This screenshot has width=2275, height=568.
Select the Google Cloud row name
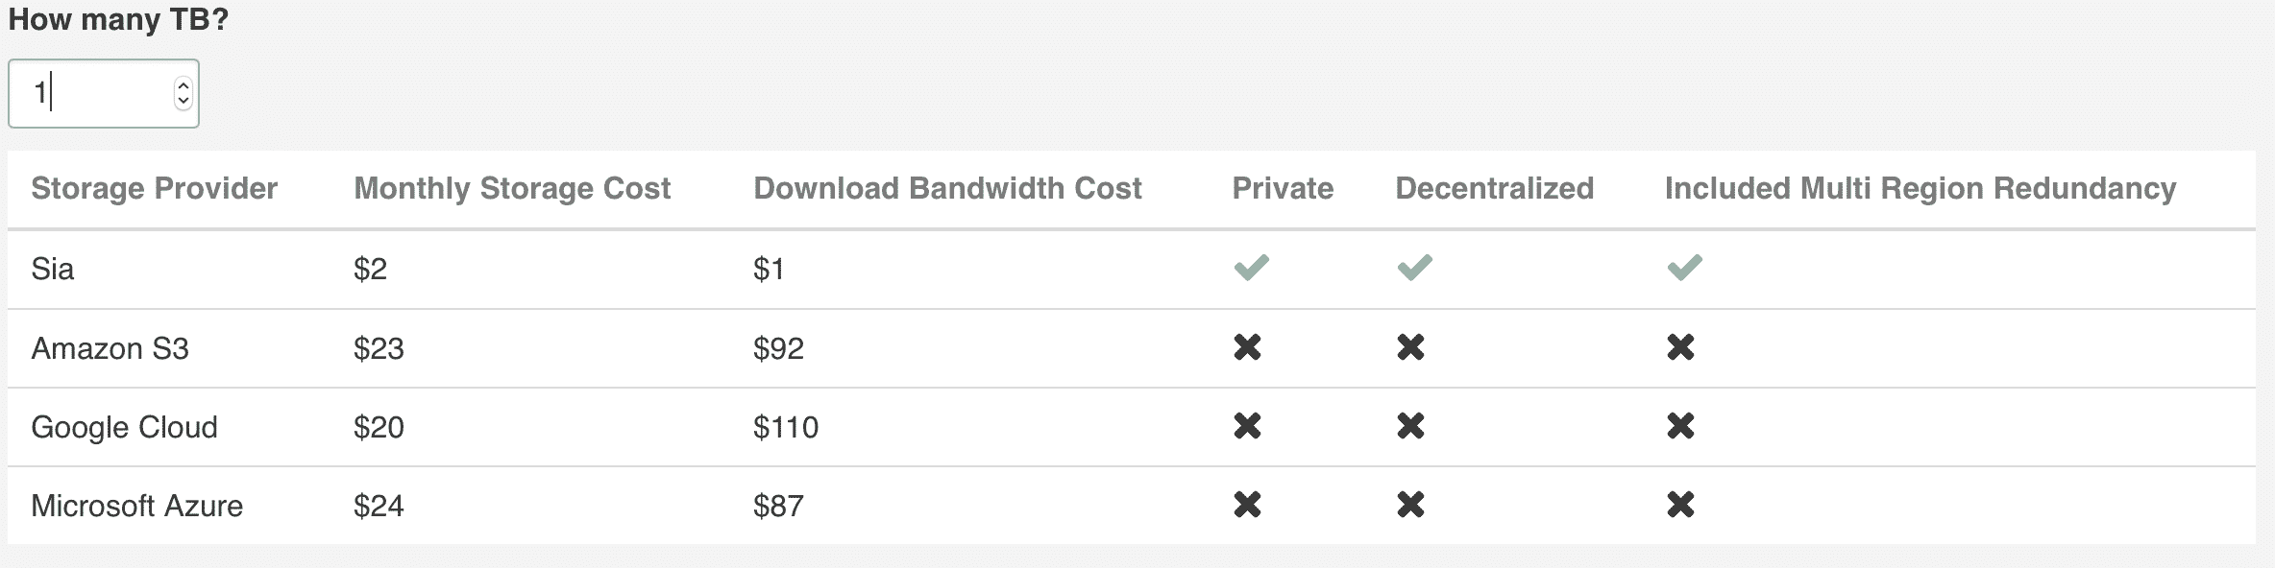[124, 426]
